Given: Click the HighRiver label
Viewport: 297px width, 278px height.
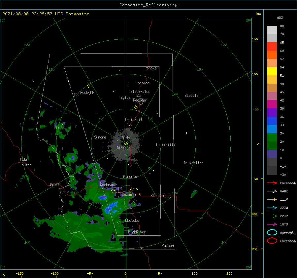Looking at the screenshot, I should [137, 232].
